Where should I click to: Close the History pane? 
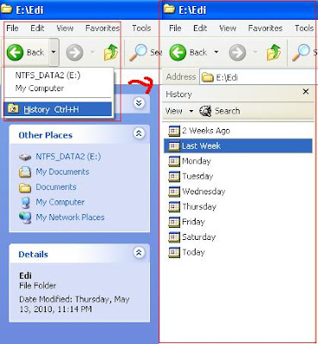[x=306, y=92]
